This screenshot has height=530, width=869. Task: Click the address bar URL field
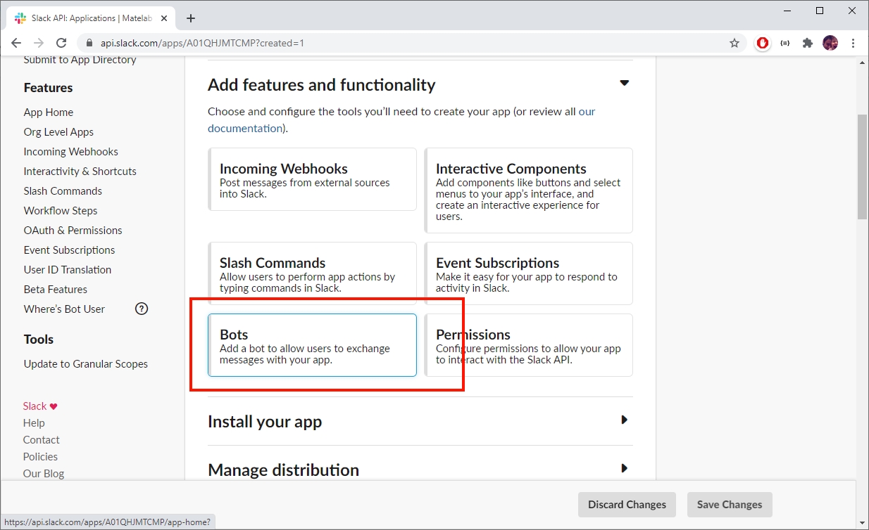tap(394, 43)
